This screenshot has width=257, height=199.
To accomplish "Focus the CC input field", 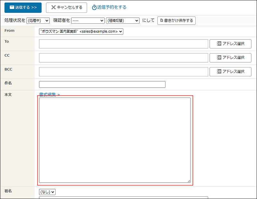I will (123, 58).
